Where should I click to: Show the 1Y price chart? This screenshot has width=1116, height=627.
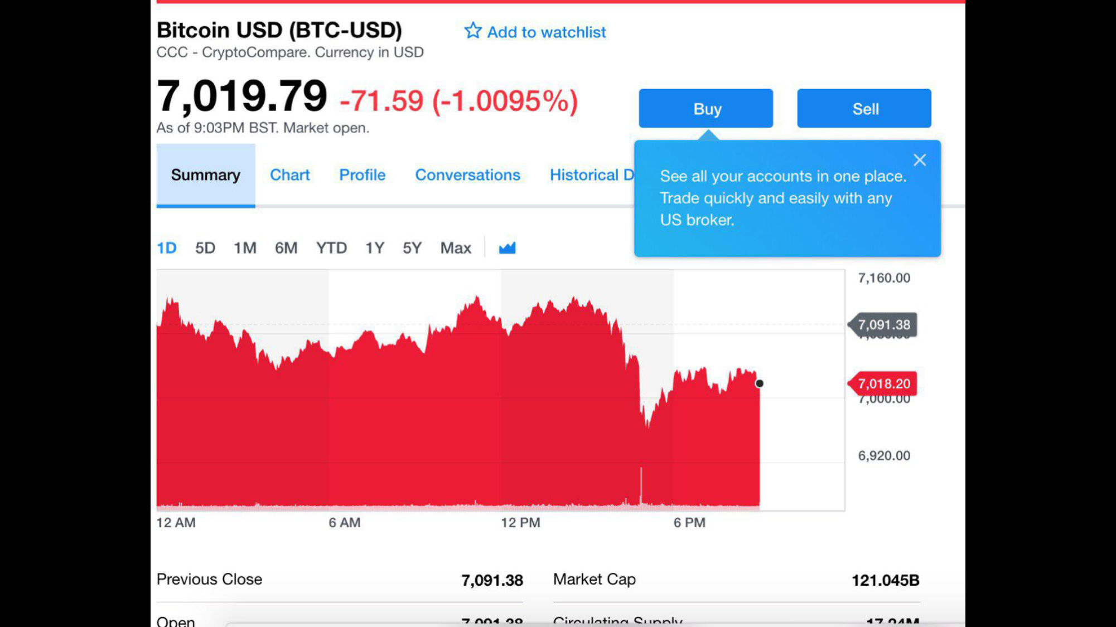coord(374,248)
